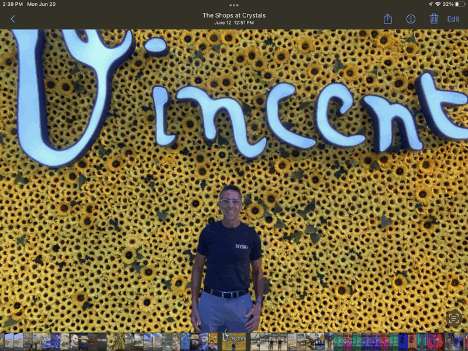Select the last thumbnail in the filmstrip
This screenshot has width=468, height=351.
(464, 342)
